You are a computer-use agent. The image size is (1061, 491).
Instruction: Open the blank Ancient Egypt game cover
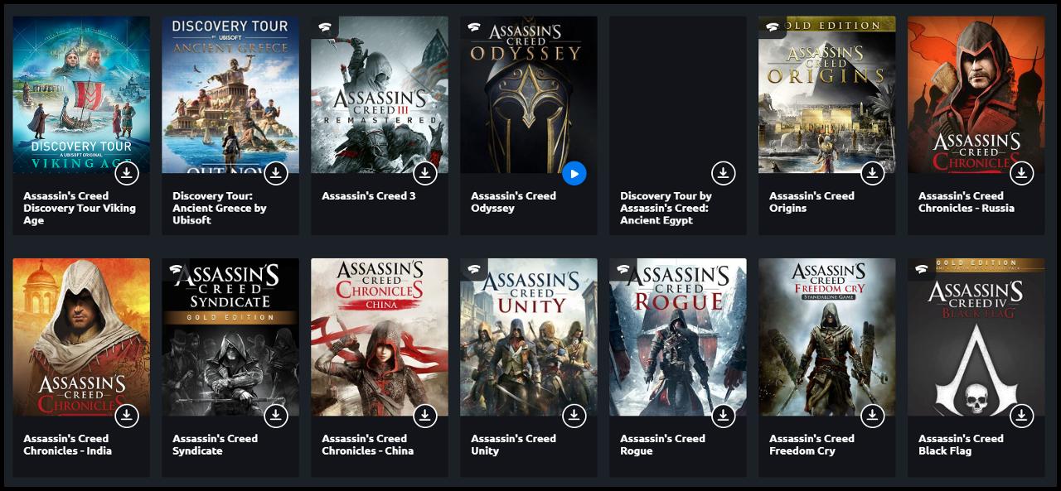pyautogui.click(x=678, y=94)
